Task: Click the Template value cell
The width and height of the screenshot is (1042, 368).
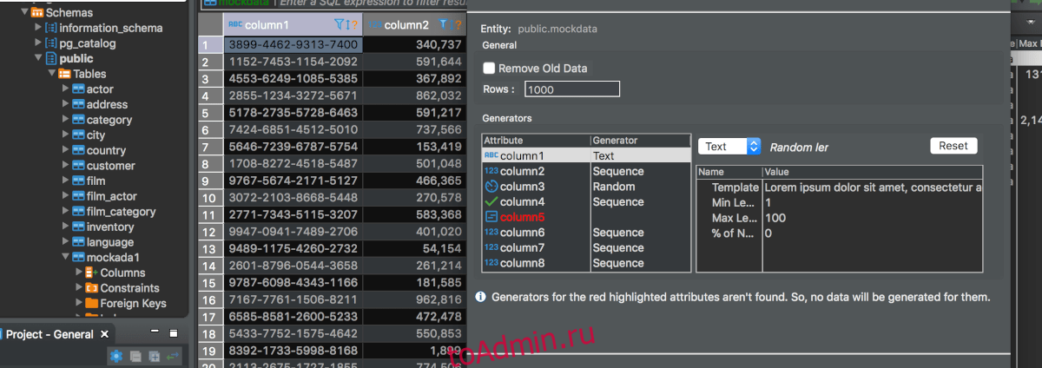Action: pyautogui.click(x=872, y=187)
